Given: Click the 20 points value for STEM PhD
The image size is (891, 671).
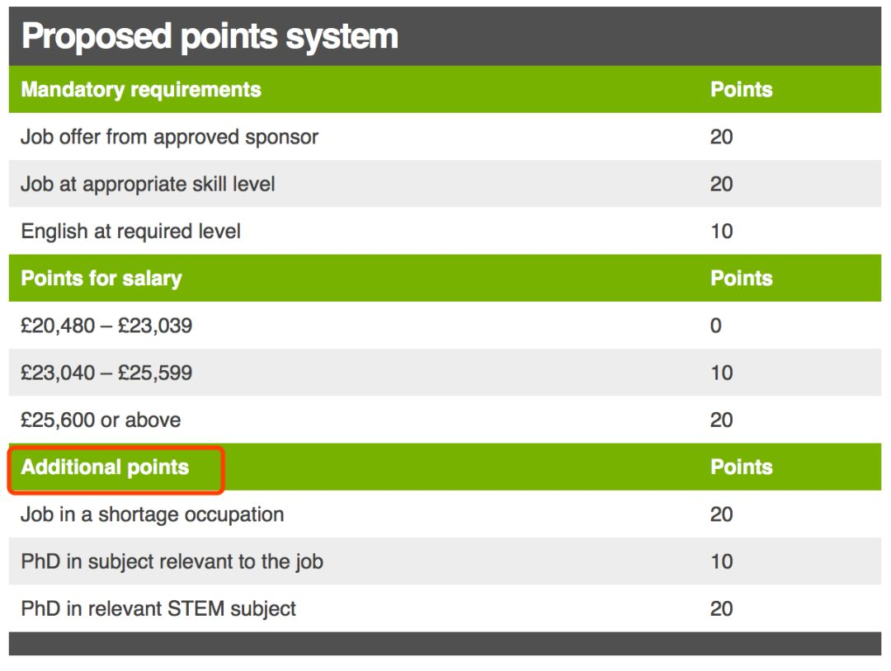Looking at the screenshot, I should pos(722,608).
